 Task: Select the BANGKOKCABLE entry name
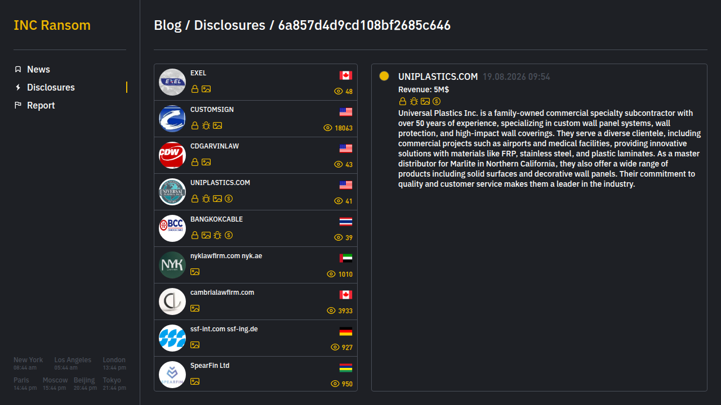coord(216,219)
